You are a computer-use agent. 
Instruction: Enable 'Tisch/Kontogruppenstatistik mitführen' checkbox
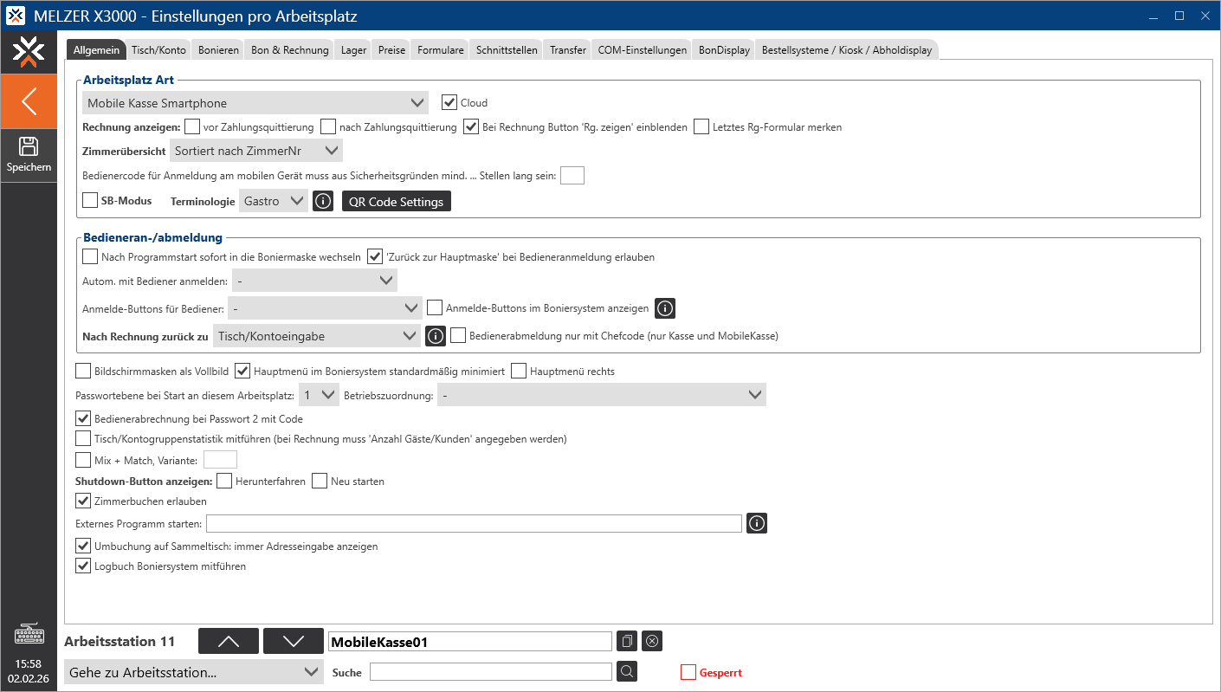[x=83, y=438]
